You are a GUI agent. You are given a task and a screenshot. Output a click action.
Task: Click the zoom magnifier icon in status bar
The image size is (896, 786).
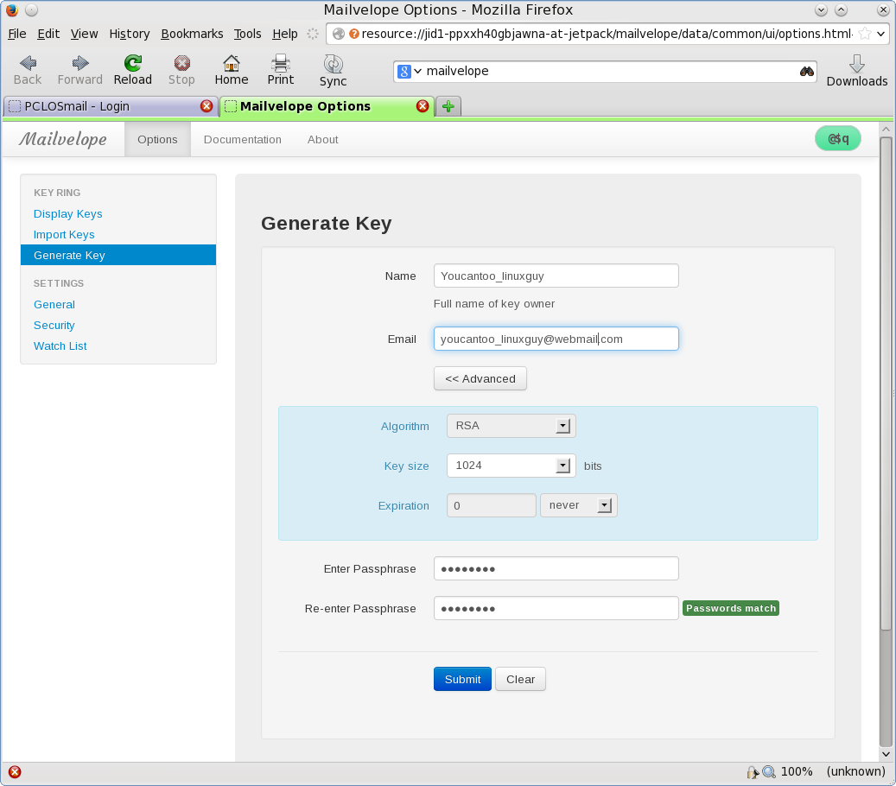769,771
